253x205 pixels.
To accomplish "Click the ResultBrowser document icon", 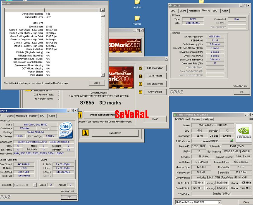I will point(140,84).
